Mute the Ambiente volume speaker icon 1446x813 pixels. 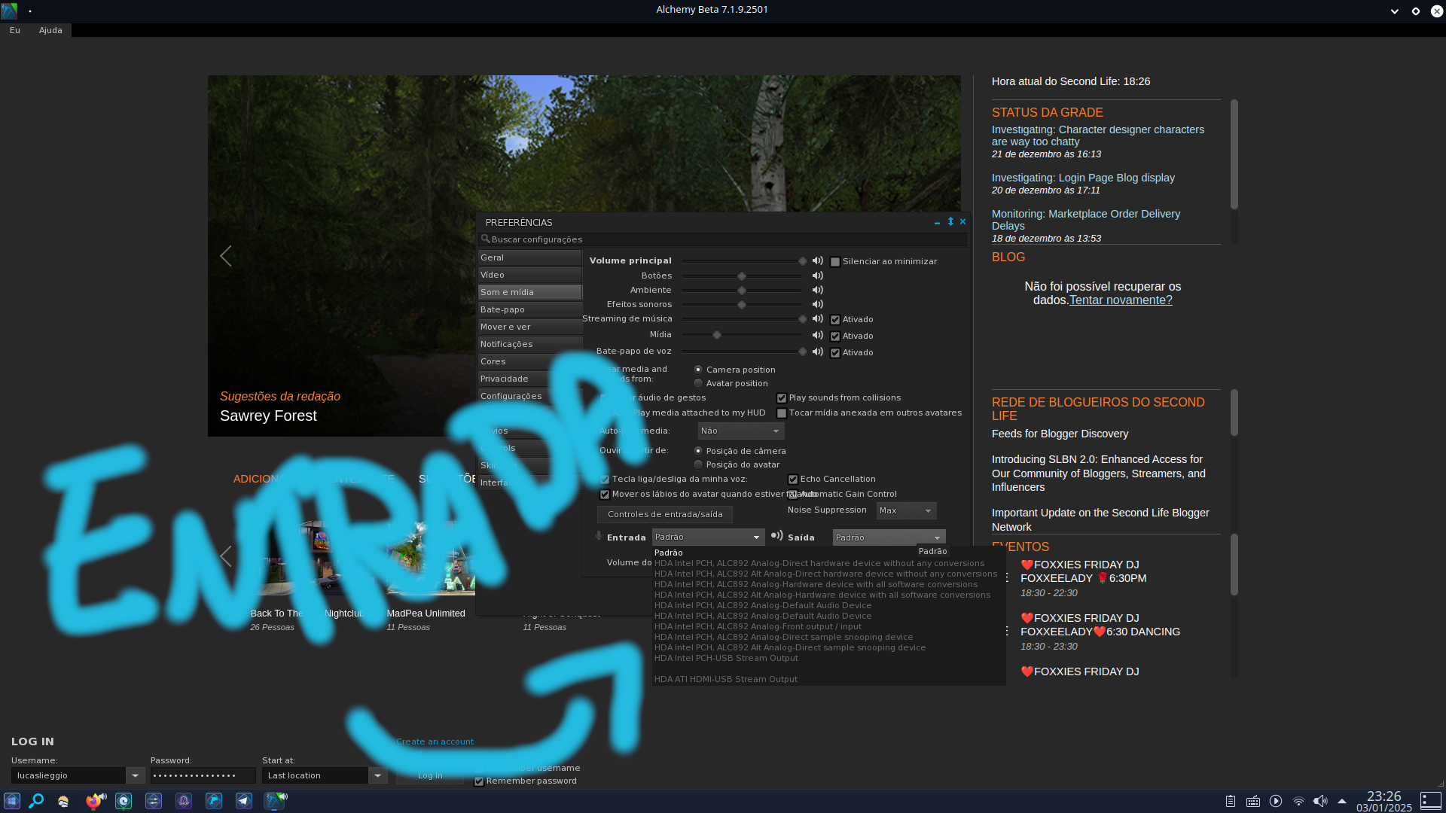click(817, 291)
